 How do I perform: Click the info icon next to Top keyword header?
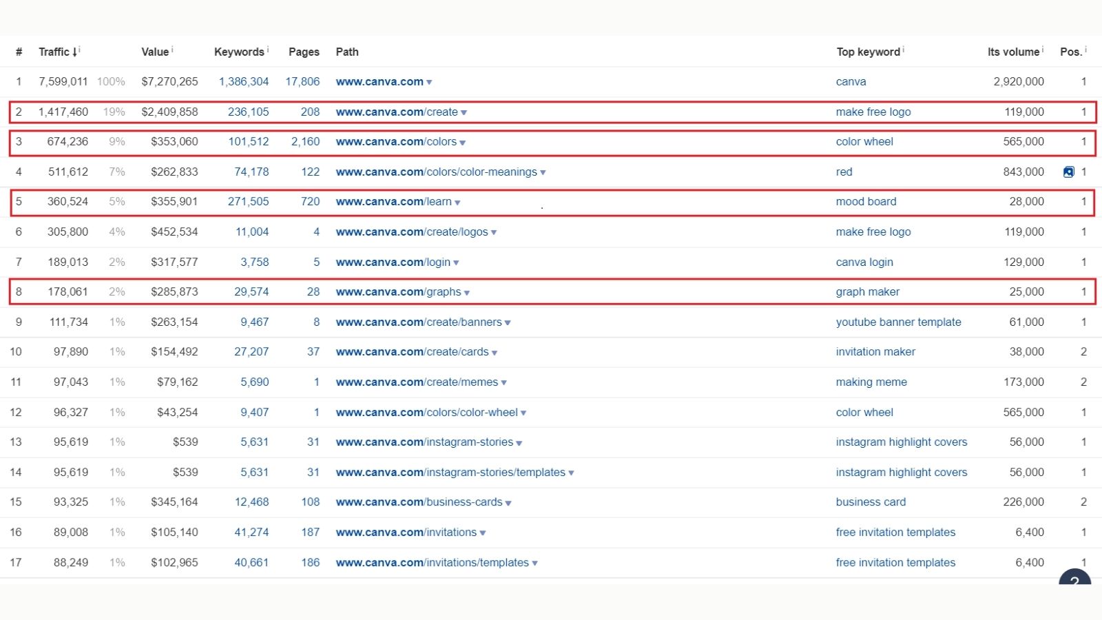(x=904, y=49)
